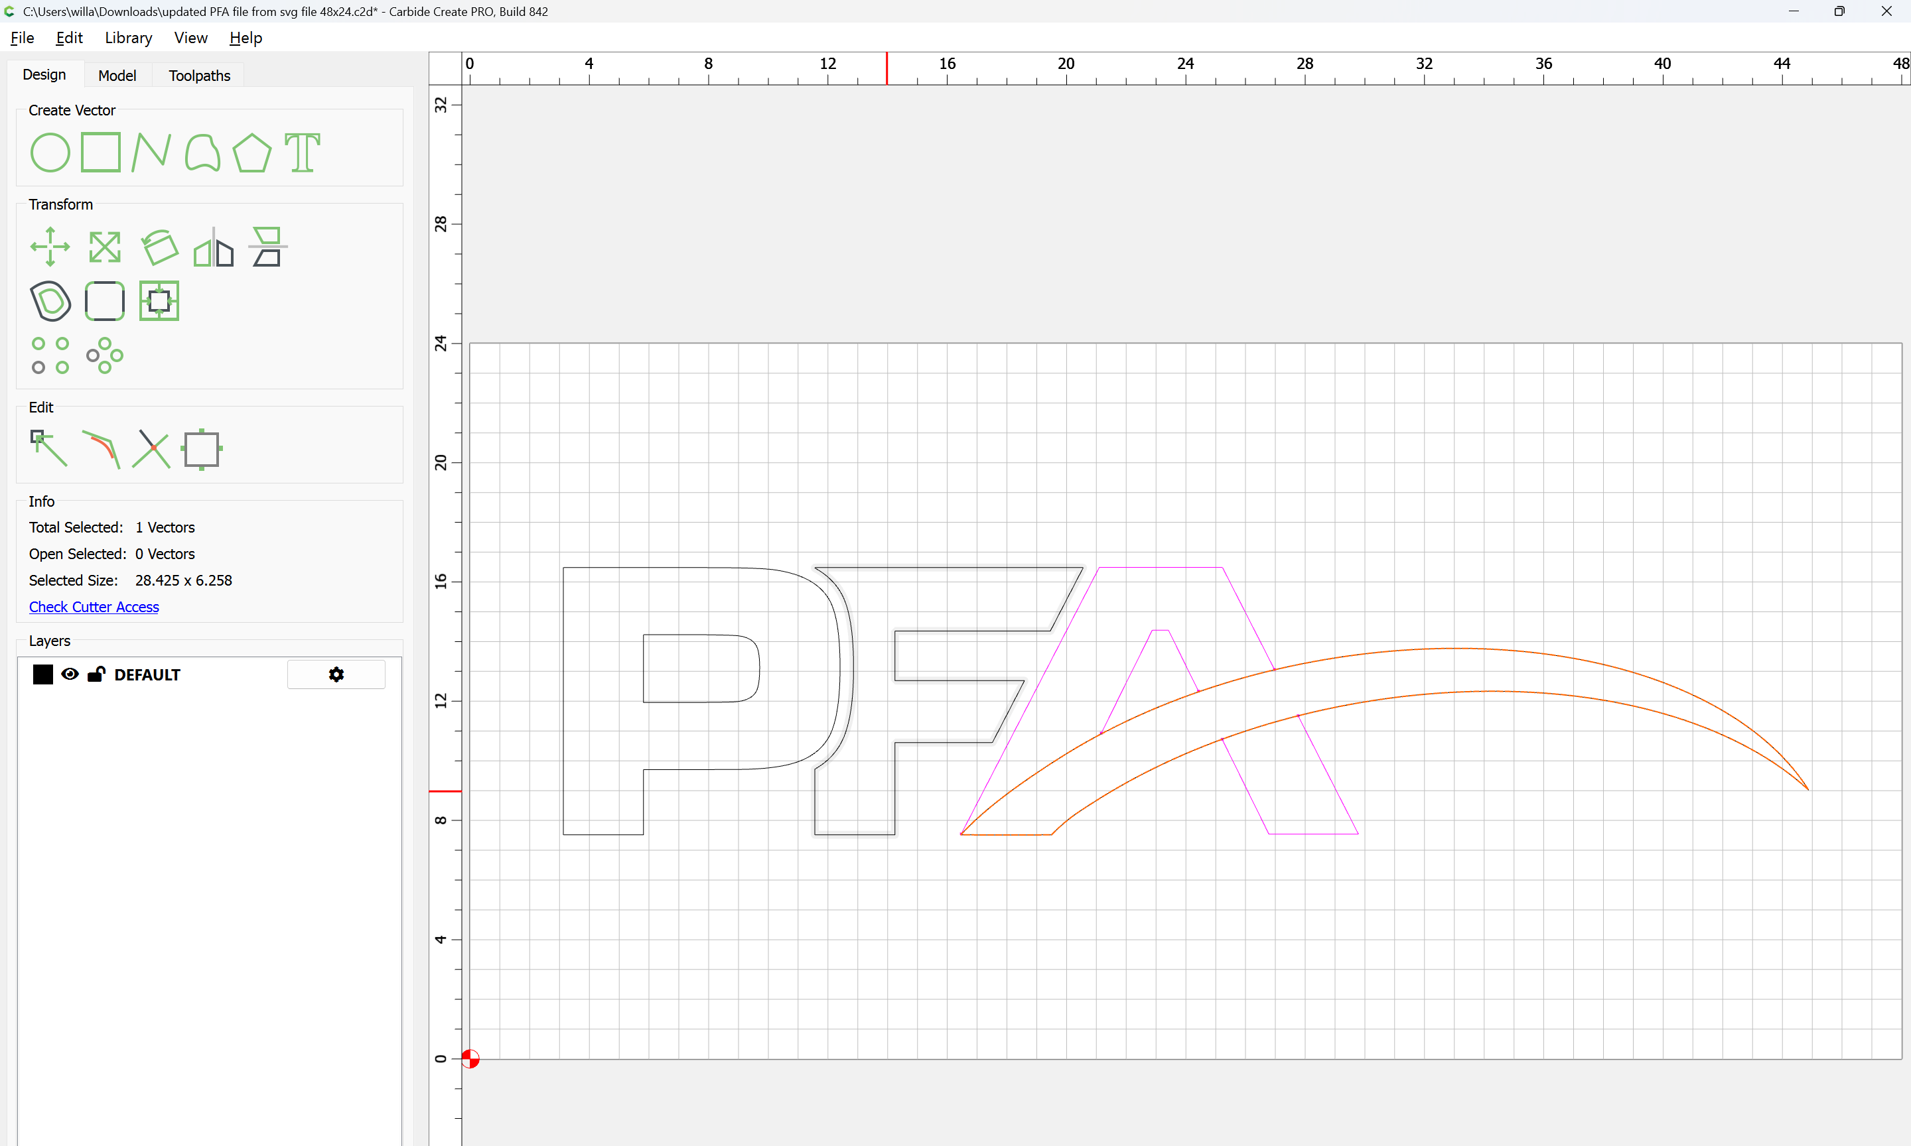The image size is (1911, 1146).
Task: Select the Regular Polygon tool
Action: click(251, 152)
